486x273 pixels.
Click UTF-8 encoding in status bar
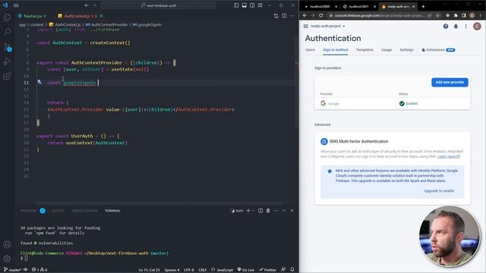pos(189,270)
